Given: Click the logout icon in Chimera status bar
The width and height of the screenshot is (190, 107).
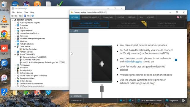Looking at the screenshot, I should pyautogui.click(x=183, y=100).
